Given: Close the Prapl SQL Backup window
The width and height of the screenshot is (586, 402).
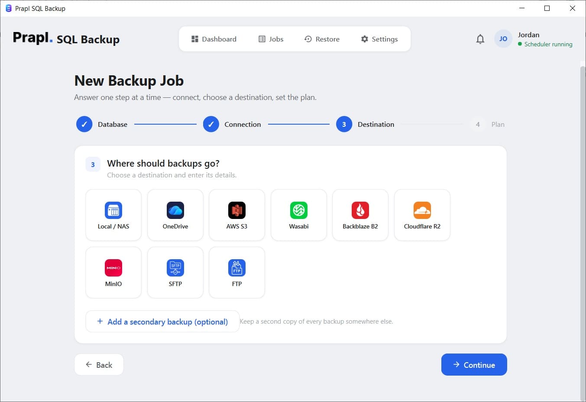Looking at the screenshot, I should click(573, 8).
